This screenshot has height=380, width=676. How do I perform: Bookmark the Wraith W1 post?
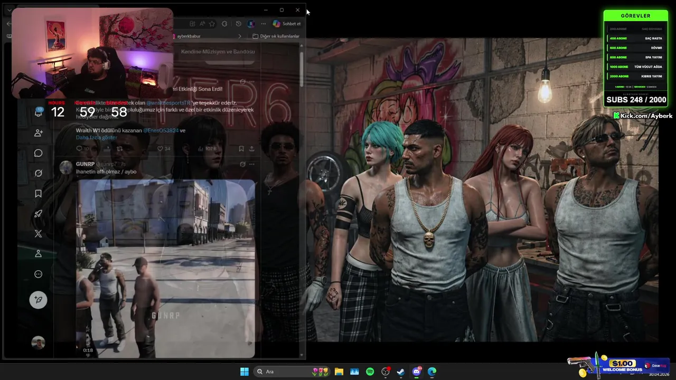(x=241, y=149)
